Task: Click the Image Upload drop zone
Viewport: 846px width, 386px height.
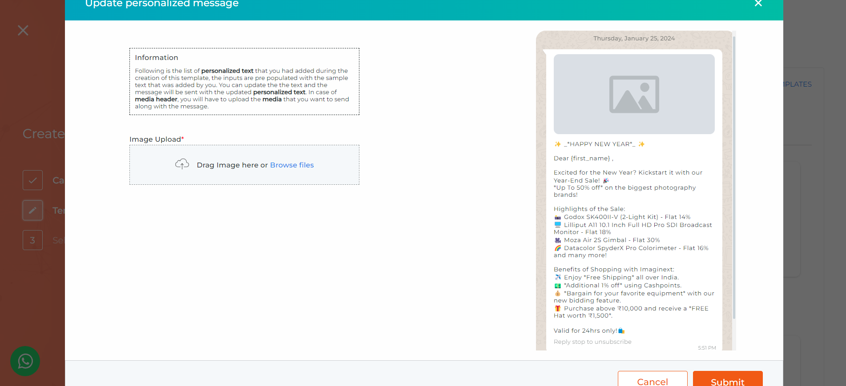Action: coord(244,165)
